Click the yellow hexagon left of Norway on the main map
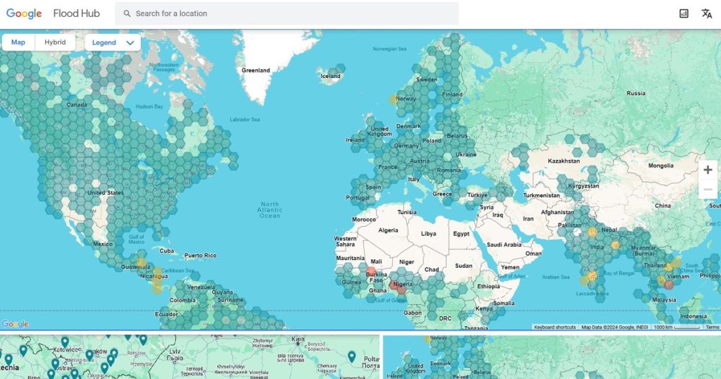 coord(392,99)
